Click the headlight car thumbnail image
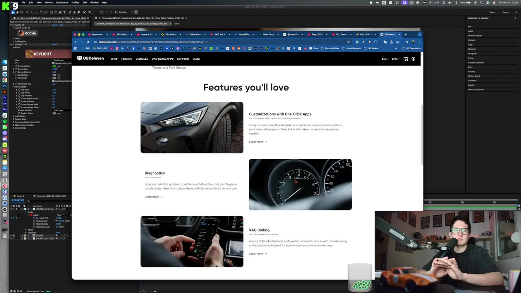This screenshot has height=293, width=521. (x=192, y=127)
